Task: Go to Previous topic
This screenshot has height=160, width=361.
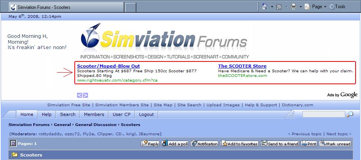Action: (304, 134)
